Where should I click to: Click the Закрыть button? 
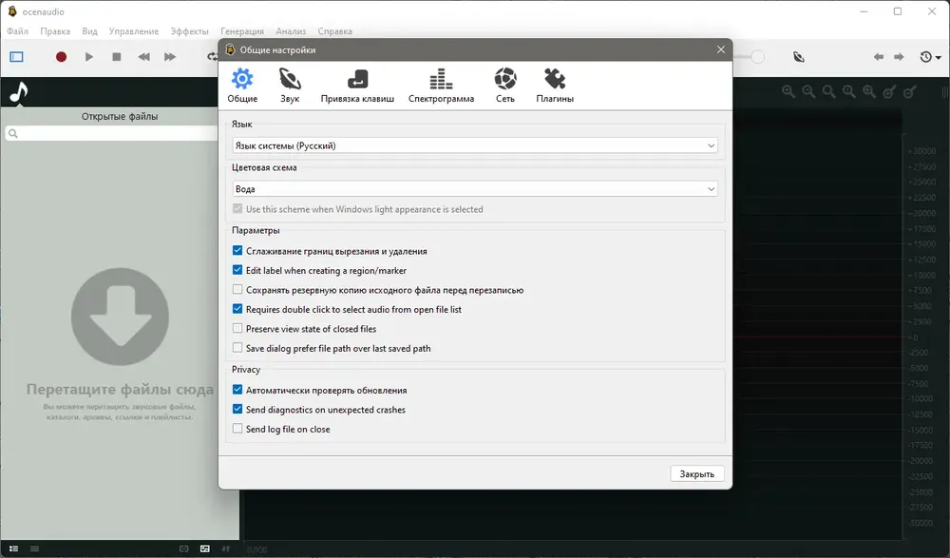coord(696,473)
